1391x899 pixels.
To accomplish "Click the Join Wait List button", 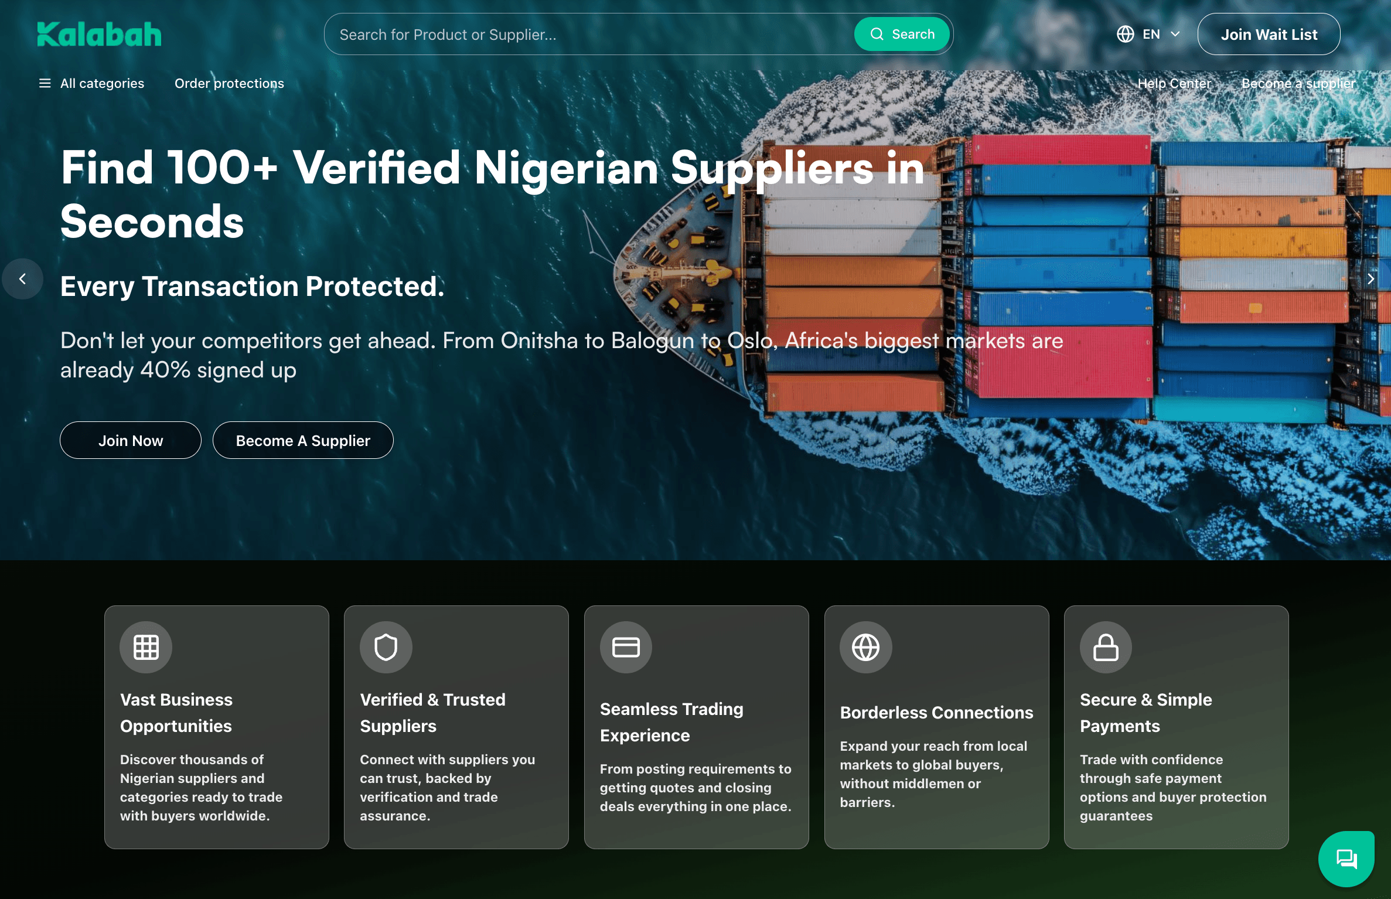I will coord(1269,35).
